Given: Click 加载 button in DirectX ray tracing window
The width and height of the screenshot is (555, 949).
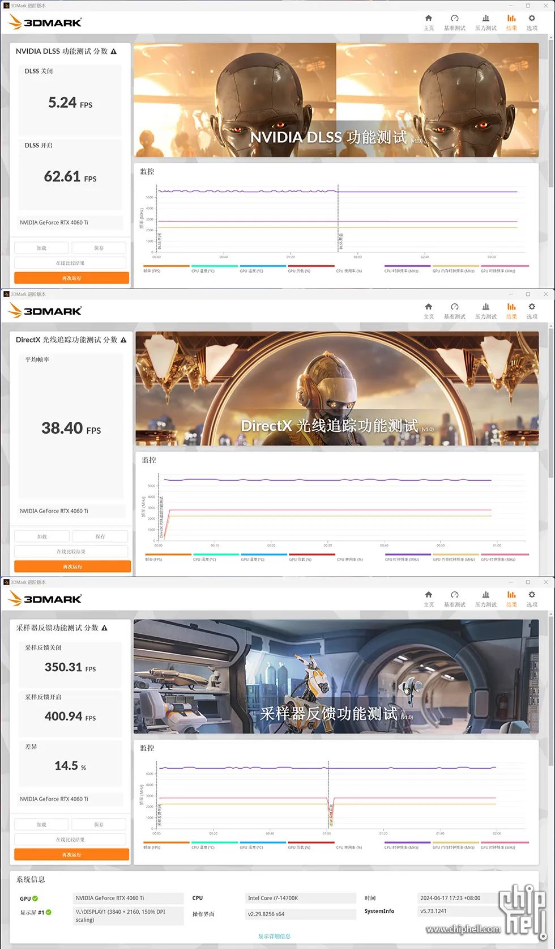Looking at the screenshot, I should [42, 536].
